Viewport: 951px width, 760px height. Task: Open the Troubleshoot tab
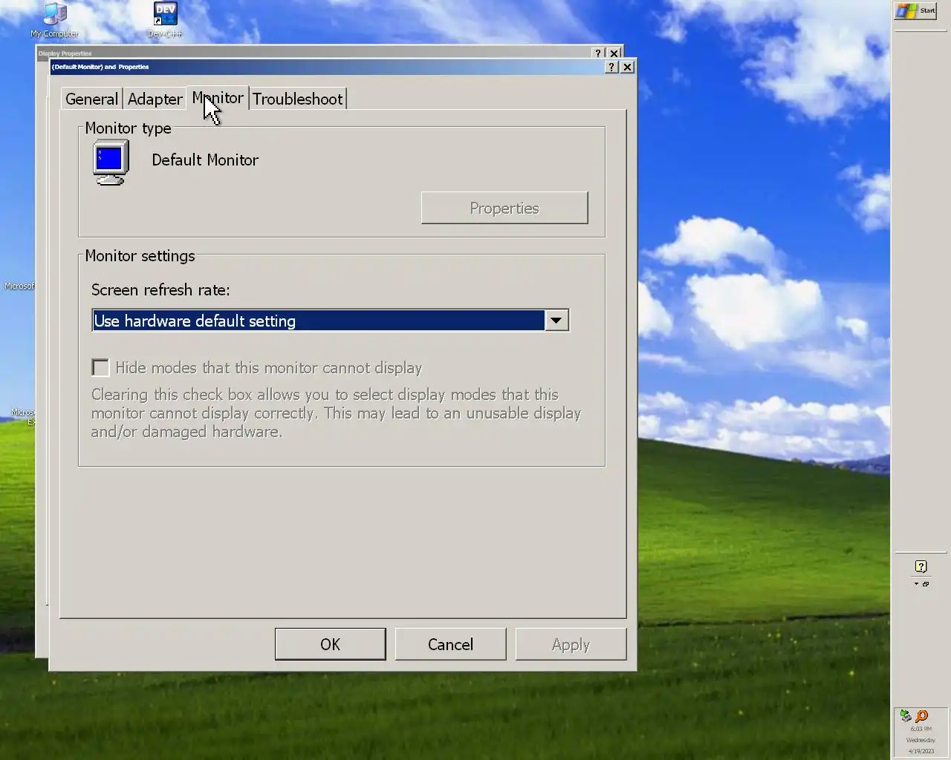[x=297, y=99]
